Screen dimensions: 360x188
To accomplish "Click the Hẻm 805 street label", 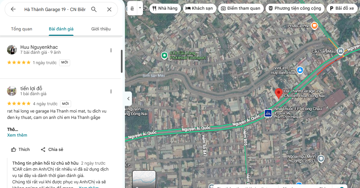I will click(245, 137).
